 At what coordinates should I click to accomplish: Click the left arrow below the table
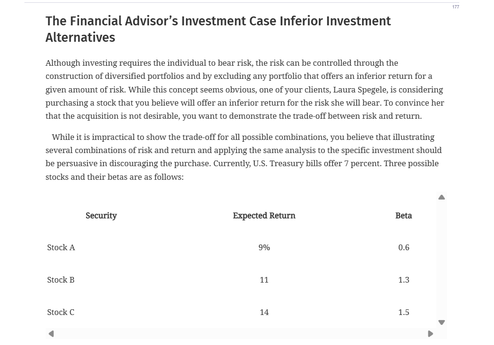tap(51, 333)
